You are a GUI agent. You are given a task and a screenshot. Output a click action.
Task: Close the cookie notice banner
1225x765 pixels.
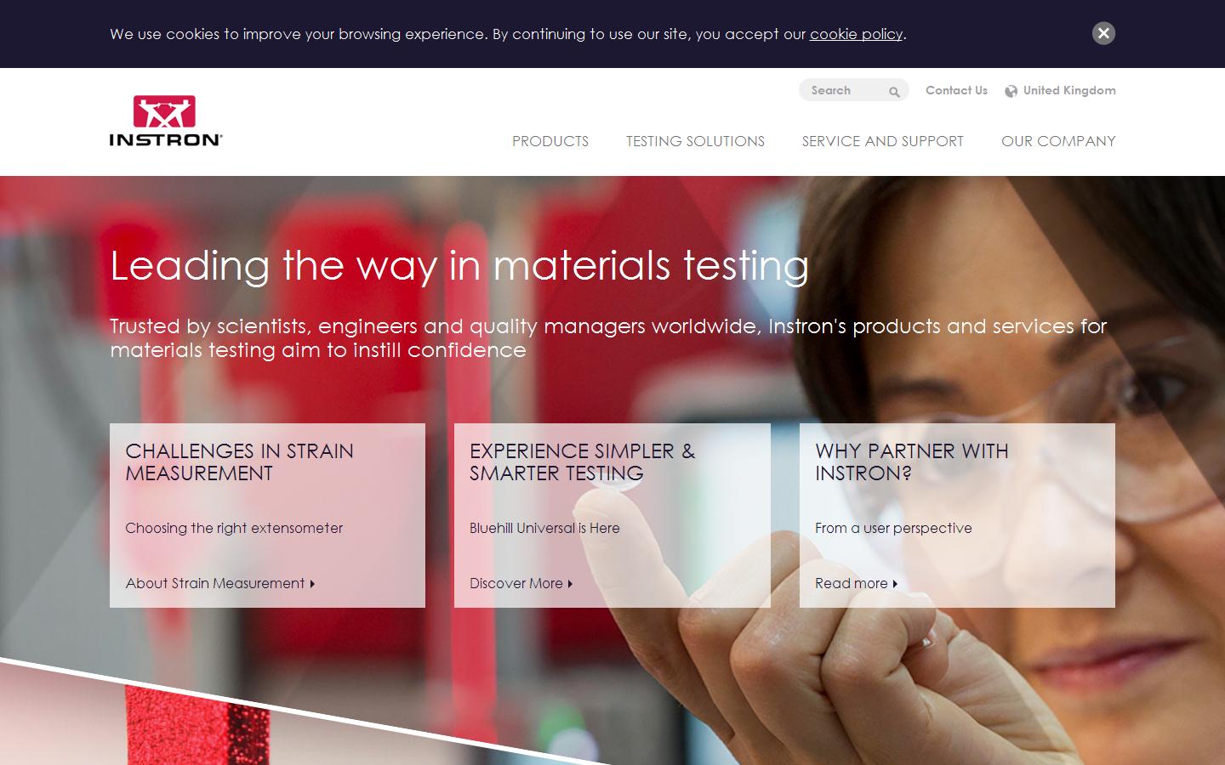1103,33
